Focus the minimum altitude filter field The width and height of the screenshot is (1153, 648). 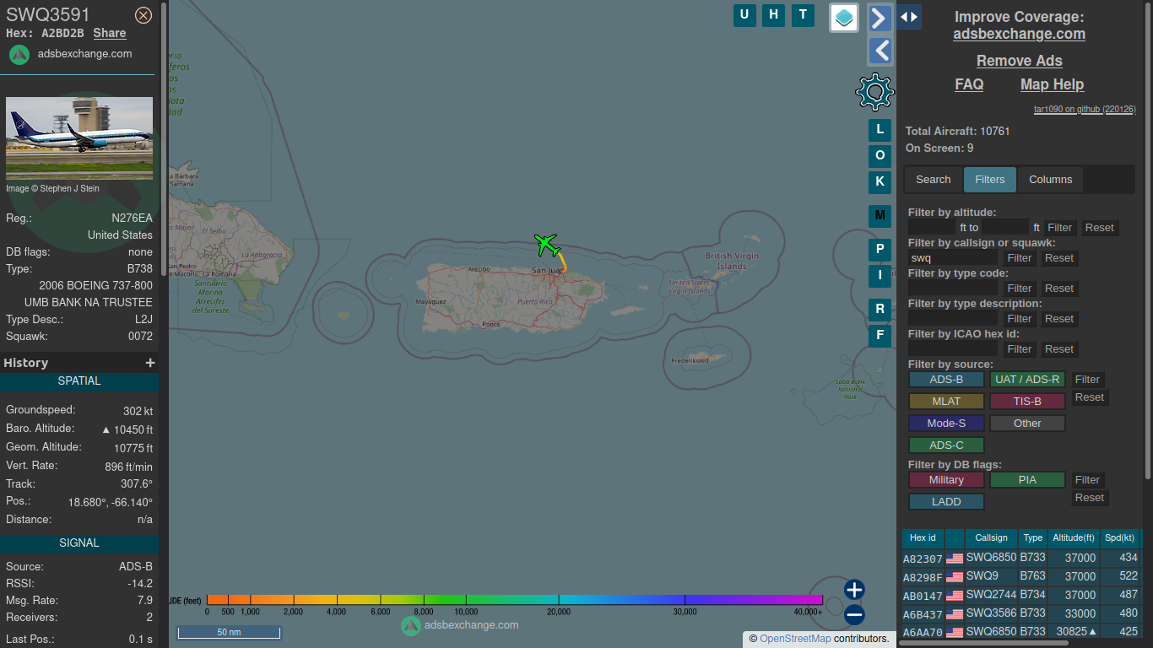click(932, 228)
